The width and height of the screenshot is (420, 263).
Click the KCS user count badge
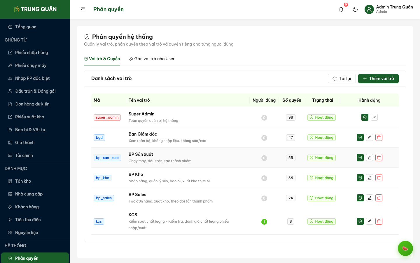pos(264,222)
